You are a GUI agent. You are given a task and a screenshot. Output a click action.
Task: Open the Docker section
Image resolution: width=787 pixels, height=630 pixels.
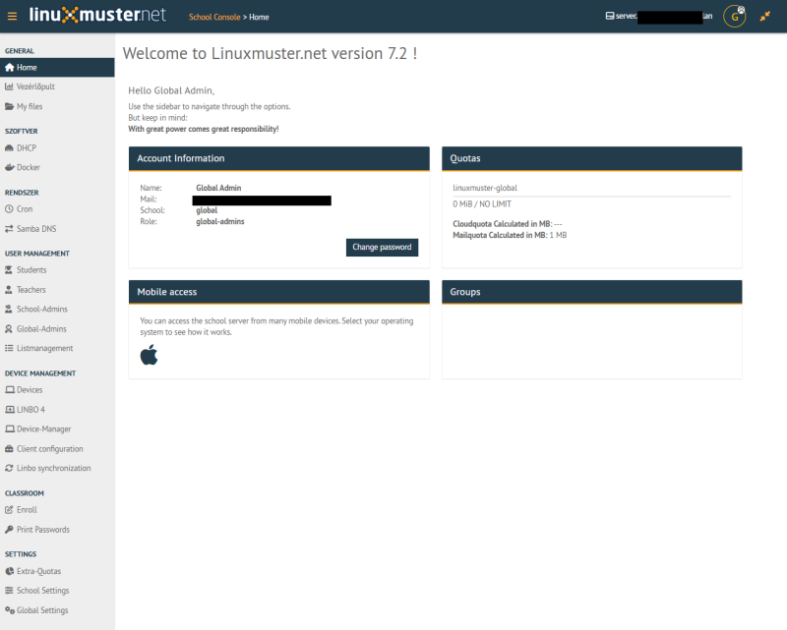pyautogui.click(x=57, y=167)
